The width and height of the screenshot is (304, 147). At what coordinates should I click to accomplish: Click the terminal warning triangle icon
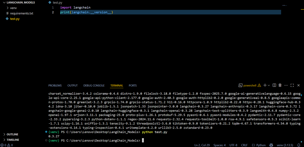[259, 86]
